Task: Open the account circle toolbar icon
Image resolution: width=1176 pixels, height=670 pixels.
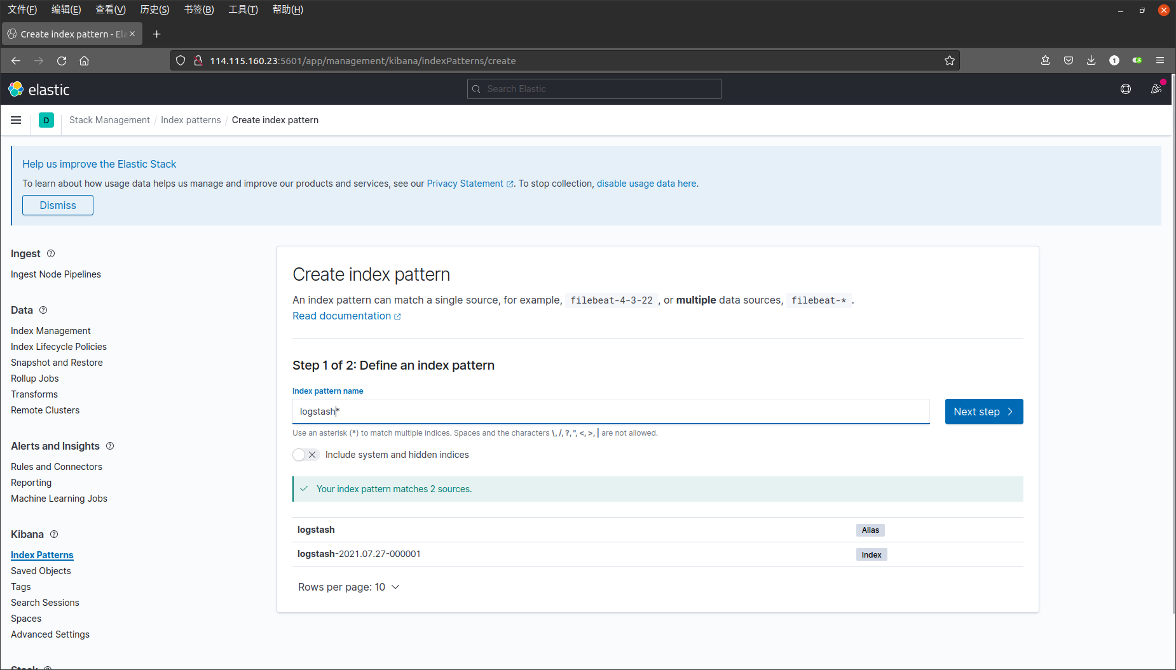Action: coord(1114,61)
